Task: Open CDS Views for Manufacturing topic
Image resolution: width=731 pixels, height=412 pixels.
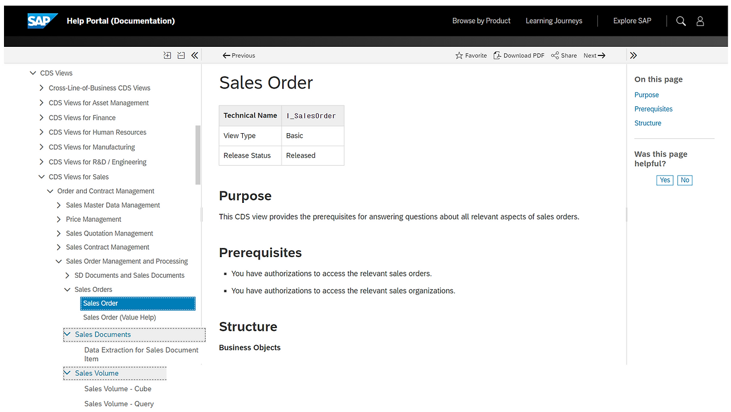Action: pyautogui.click(x=92, y=147)
